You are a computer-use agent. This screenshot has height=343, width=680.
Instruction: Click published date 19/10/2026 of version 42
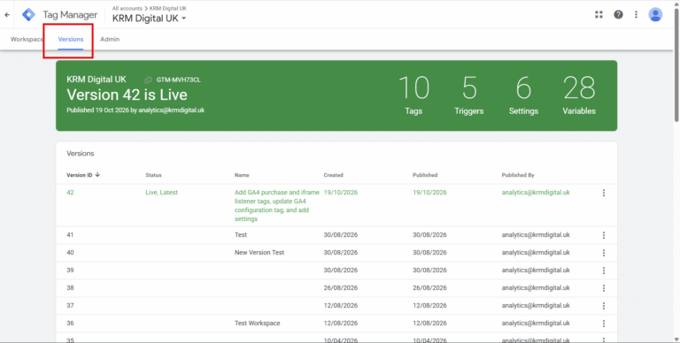pyautogui.click(x=429, y=193)
